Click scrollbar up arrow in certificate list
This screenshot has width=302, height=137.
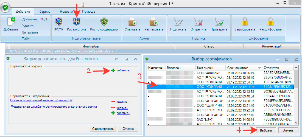pyautogui.click(x=296, y=67)
